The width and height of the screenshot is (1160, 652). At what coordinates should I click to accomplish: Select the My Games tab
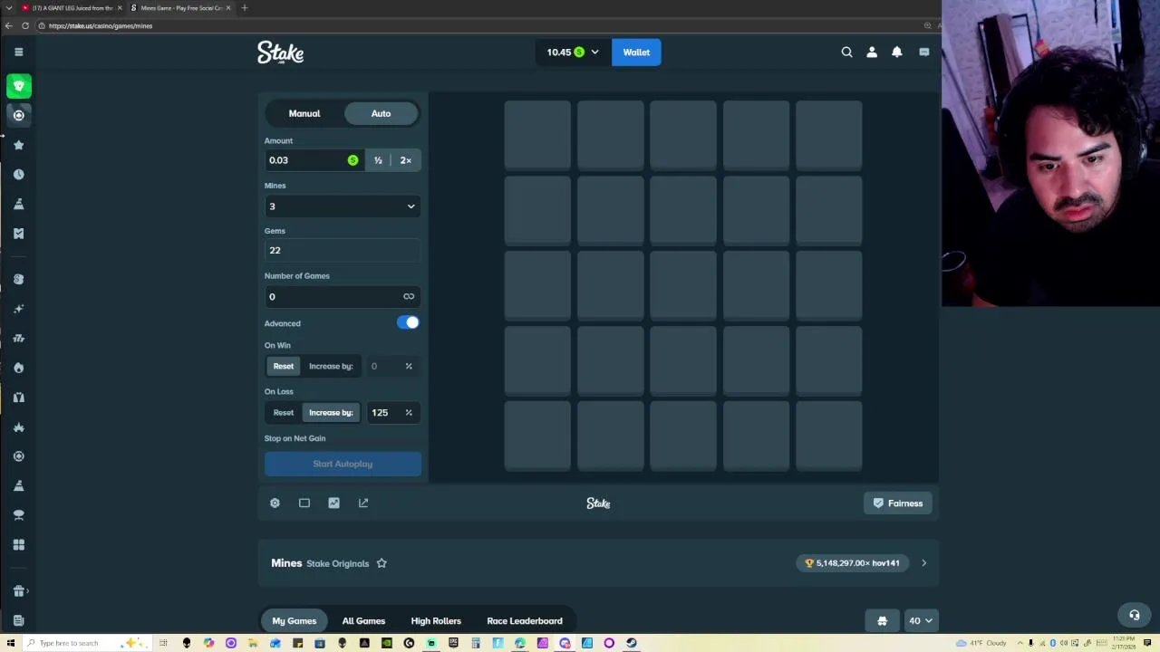click(x=295, y=620)
